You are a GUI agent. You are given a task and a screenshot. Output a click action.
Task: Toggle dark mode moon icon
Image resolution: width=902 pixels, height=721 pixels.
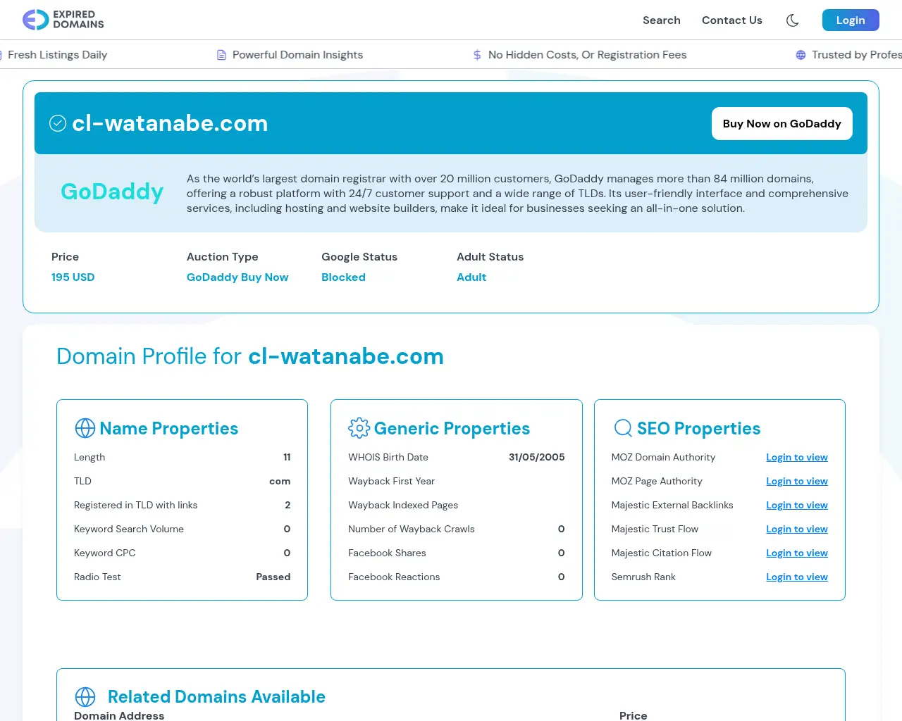[x=793, y=20]
